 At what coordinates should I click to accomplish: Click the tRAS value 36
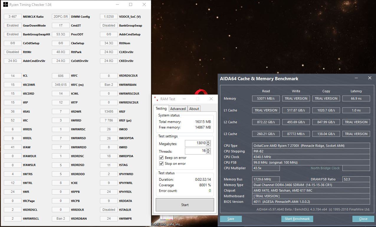(13, 111)
